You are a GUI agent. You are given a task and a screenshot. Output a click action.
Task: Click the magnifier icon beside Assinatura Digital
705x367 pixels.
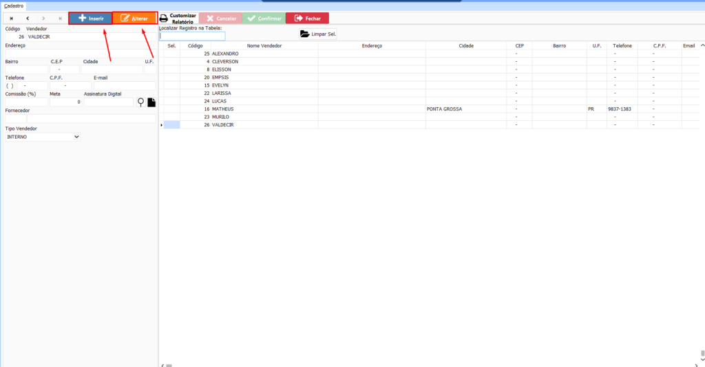(141, 102)
